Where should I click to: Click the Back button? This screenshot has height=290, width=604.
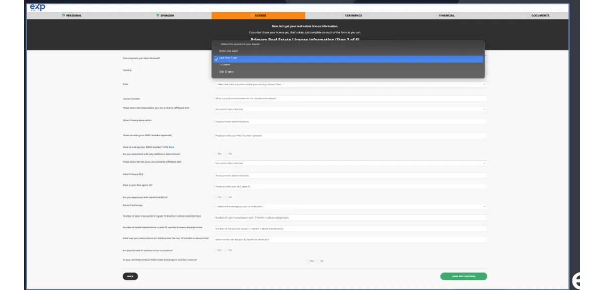click(130, 276)
